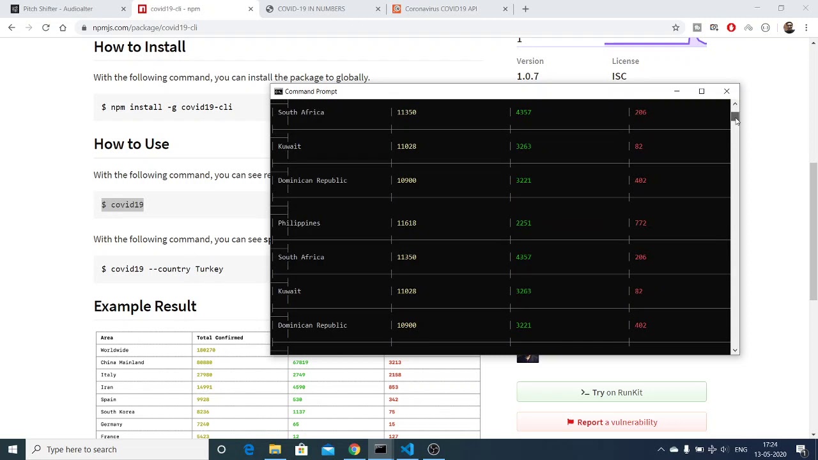Click Try on RunKit button

[611, 392]
